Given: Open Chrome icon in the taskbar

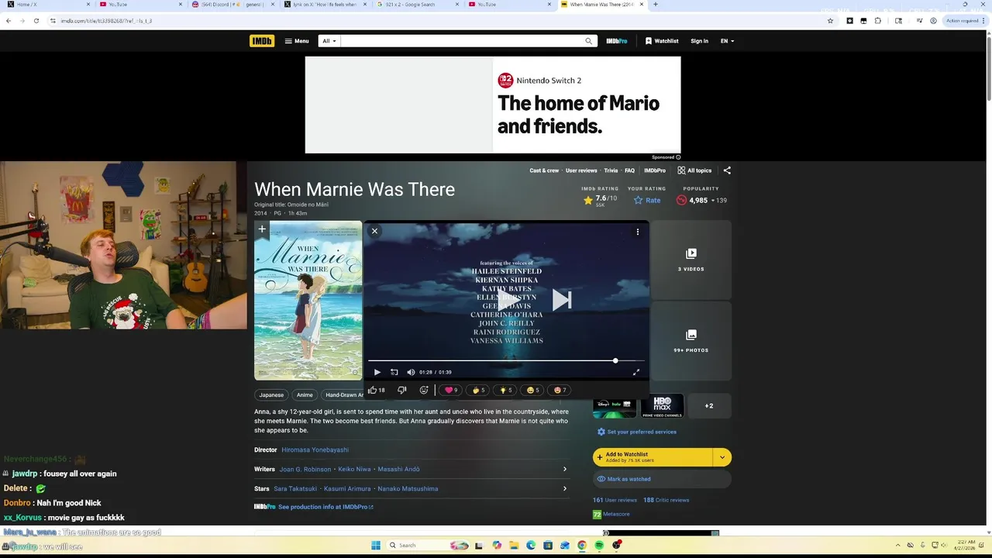Looking at the screenshot, I should click(582, 546).
